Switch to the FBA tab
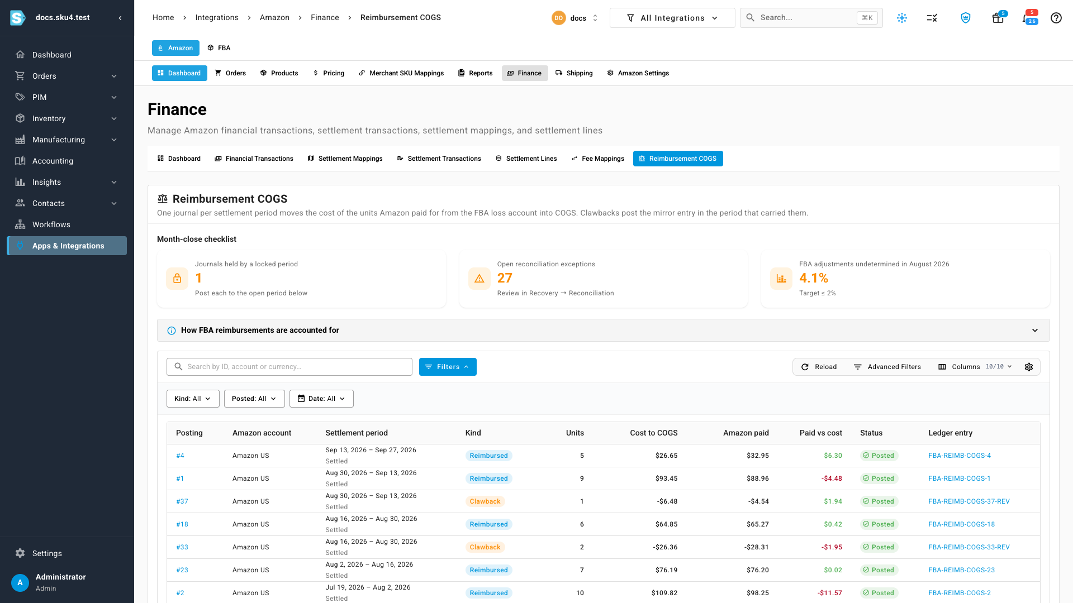Viewport: 1073px width, 603px height. [219, 48]
